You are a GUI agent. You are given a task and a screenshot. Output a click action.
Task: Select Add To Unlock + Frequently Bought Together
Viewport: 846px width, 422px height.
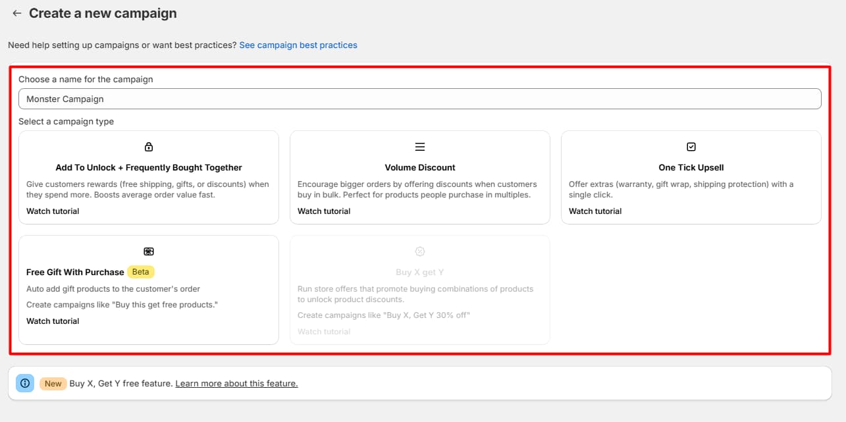pyautogui.click(x=149, y=168)
